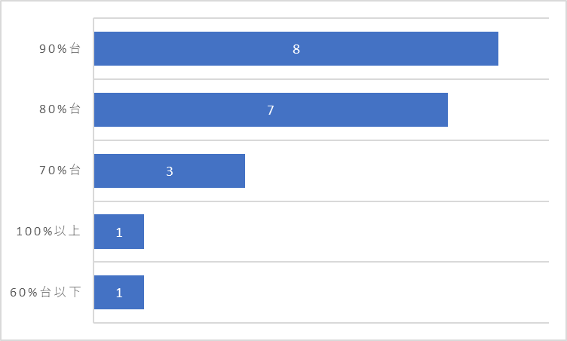The height and width of the screenshot is (341, 567).
Task: Click data label 1 on the 100%以上 bar
Action: (x=119, y=232)
